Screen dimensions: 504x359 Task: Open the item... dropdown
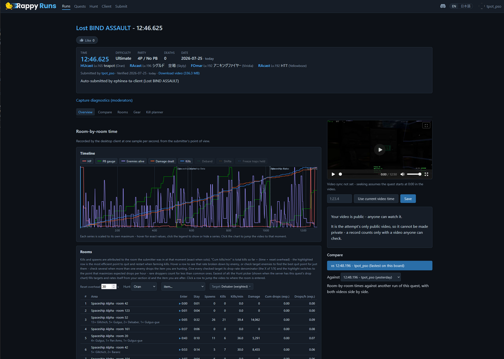[x=183, y=286]
